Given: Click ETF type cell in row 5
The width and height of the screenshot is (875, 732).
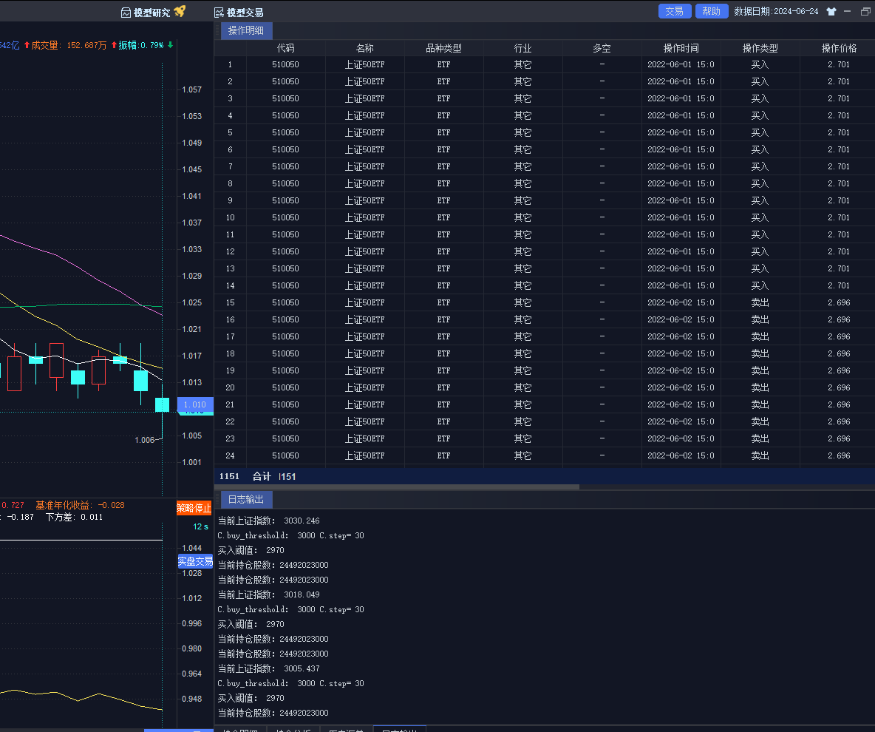Looking at the screenshot, I should [x=443, y=132].
